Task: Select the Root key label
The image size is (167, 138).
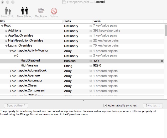Action: coord(7,25)
